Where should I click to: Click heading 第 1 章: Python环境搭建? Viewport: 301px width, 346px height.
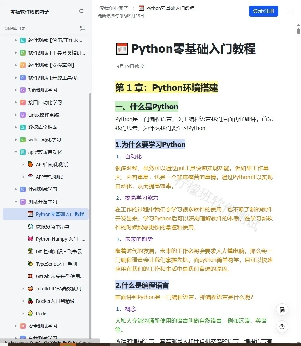point(167,87)
